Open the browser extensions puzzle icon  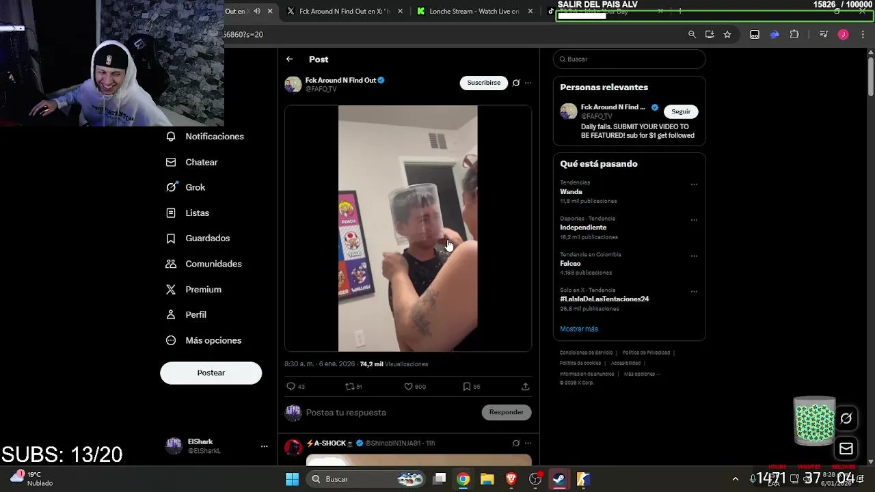(x=794, y=35)
